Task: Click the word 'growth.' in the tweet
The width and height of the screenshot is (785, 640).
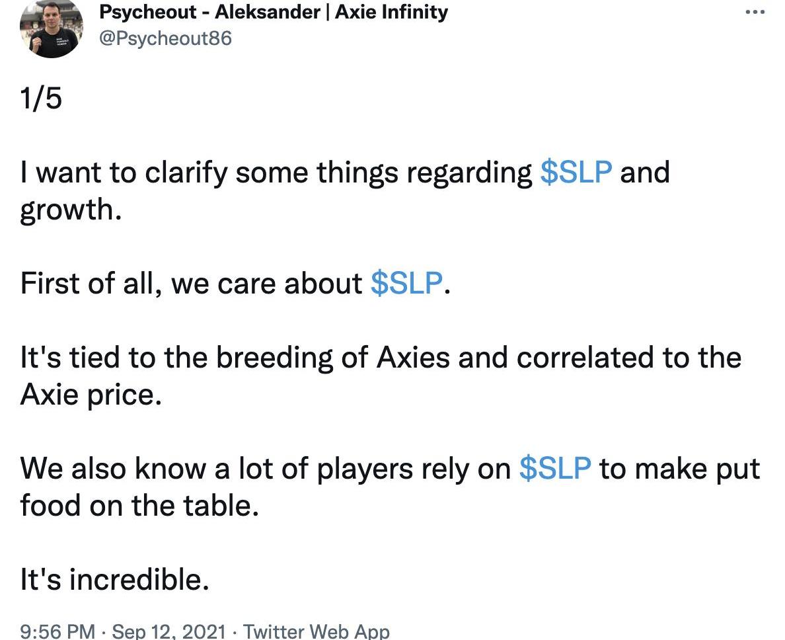Action: (x=71, y=210)
